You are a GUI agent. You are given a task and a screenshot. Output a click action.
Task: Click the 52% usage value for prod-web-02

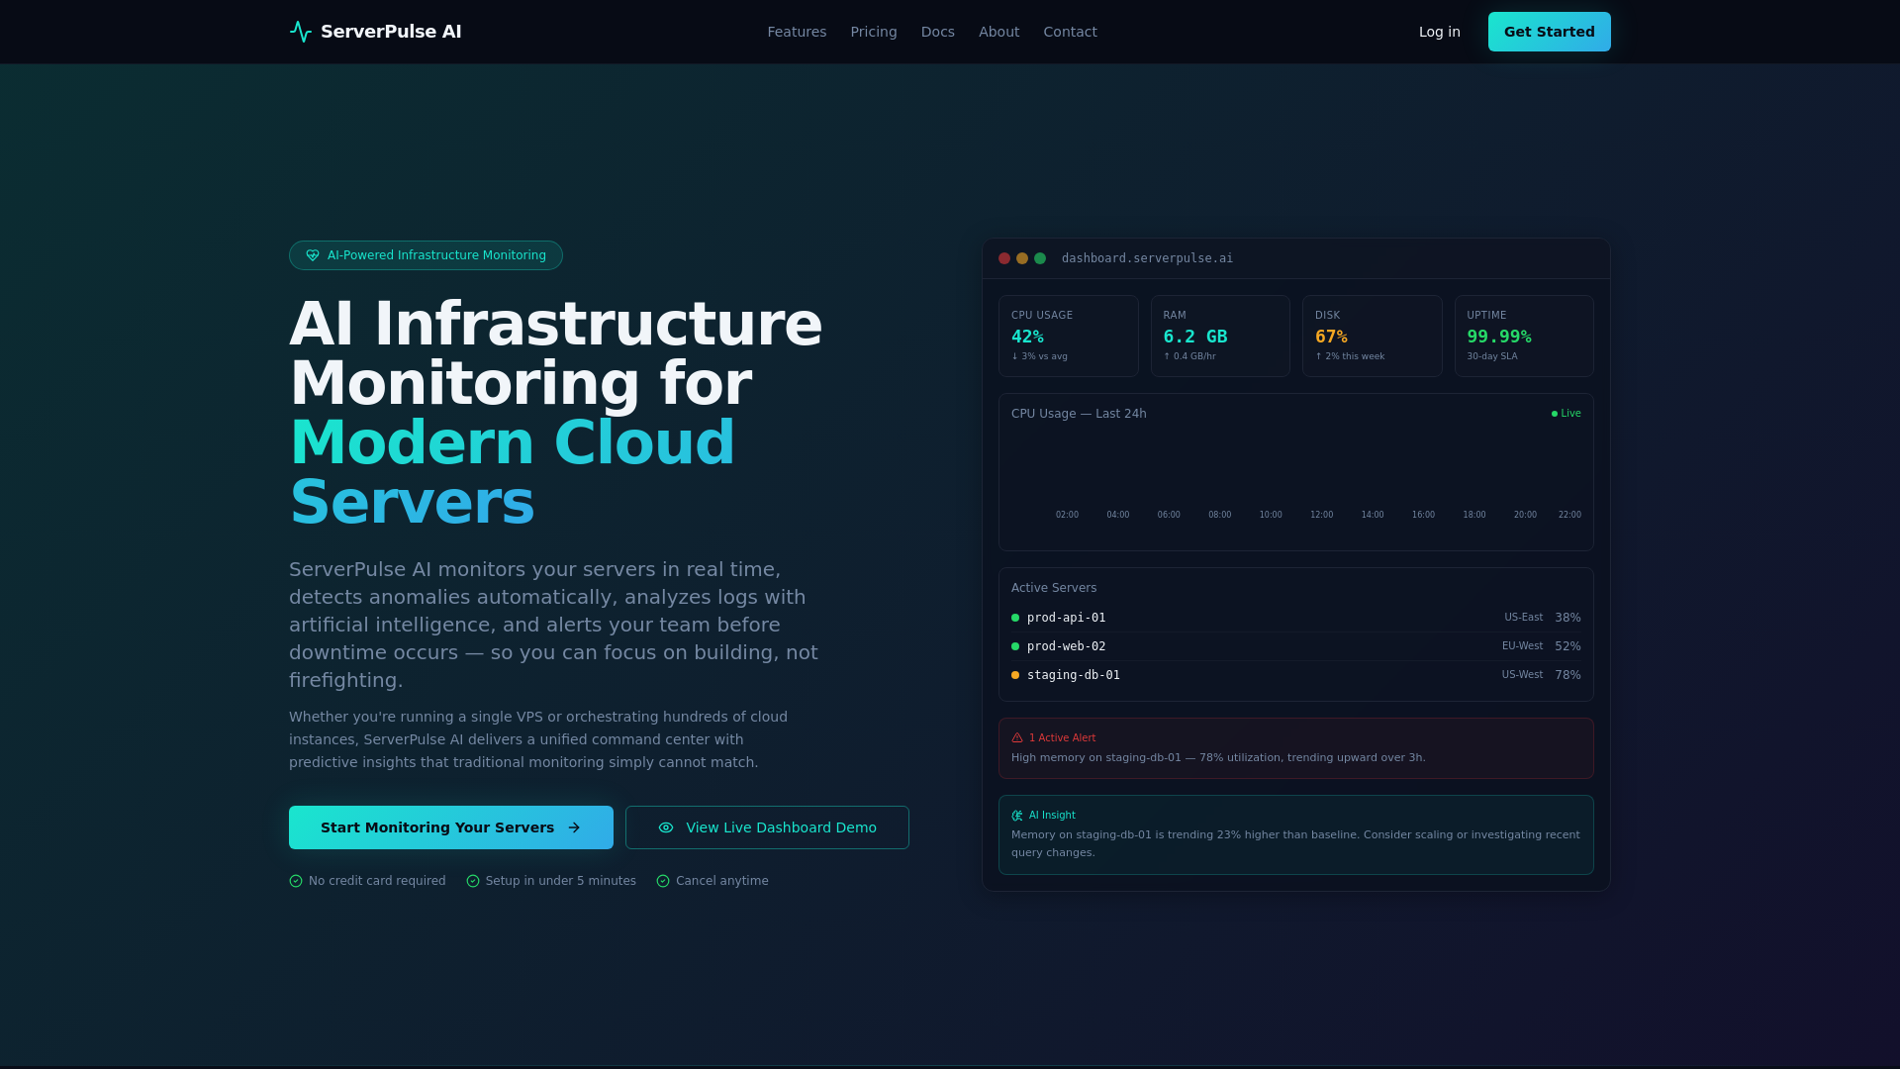point(1567,646)
